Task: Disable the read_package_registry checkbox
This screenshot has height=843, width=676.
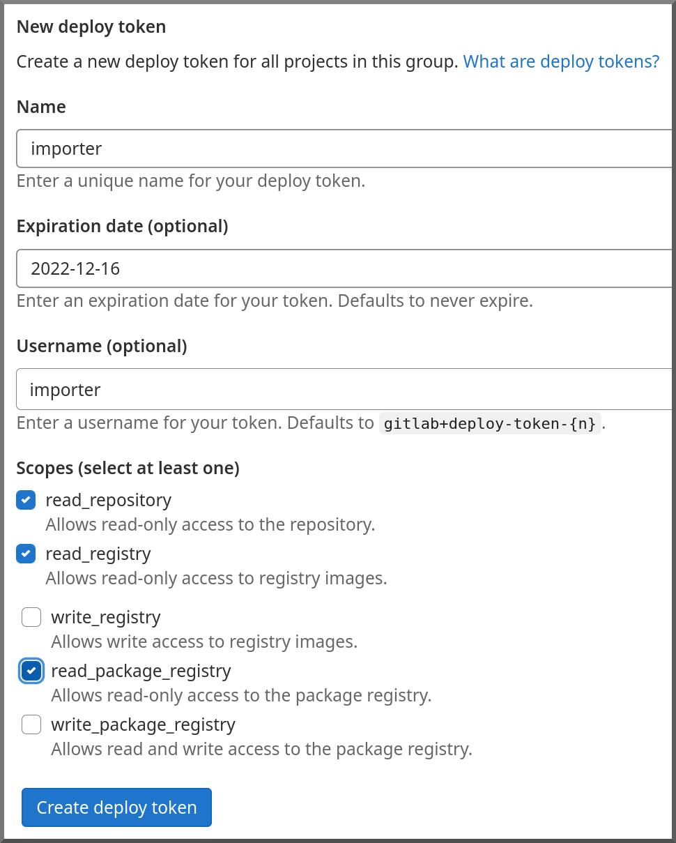Action: click(31, 671)
